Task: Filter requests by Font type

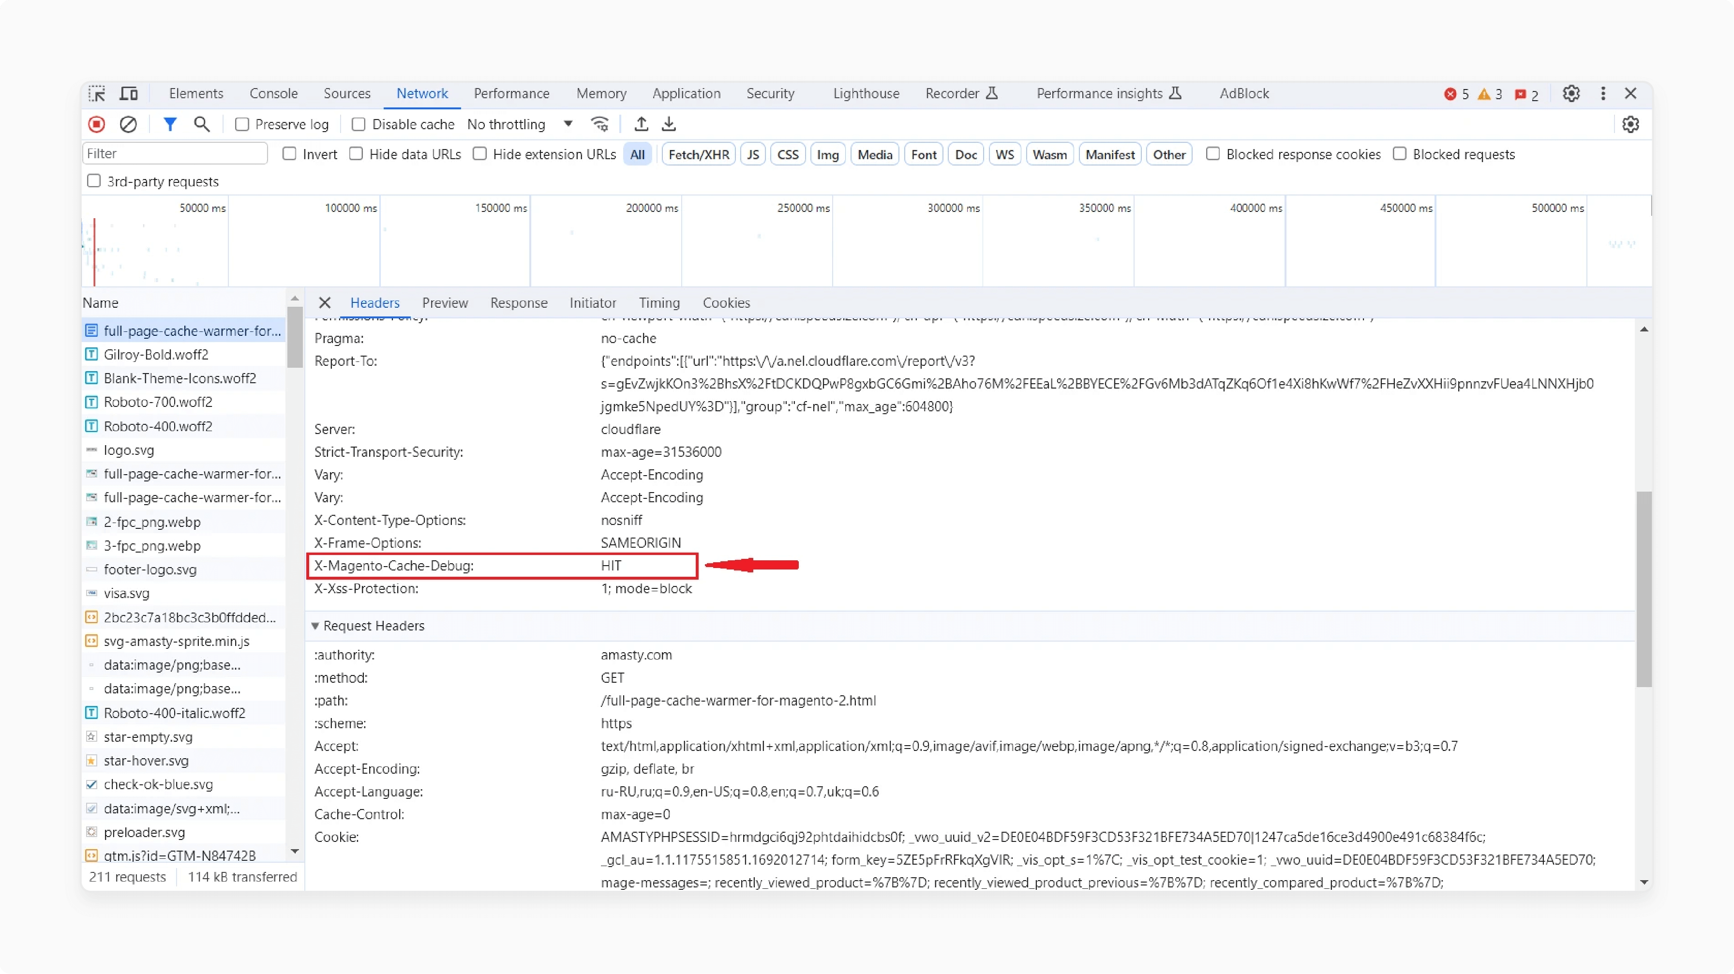Action: pos(924,154)
